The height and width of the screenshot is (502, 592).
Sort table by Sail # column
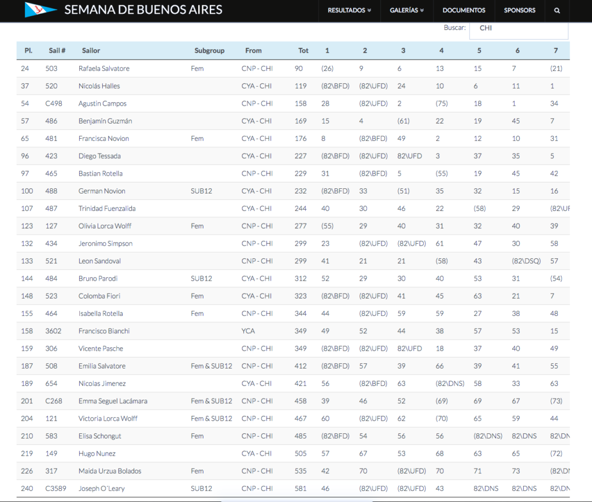coord(57,51)
